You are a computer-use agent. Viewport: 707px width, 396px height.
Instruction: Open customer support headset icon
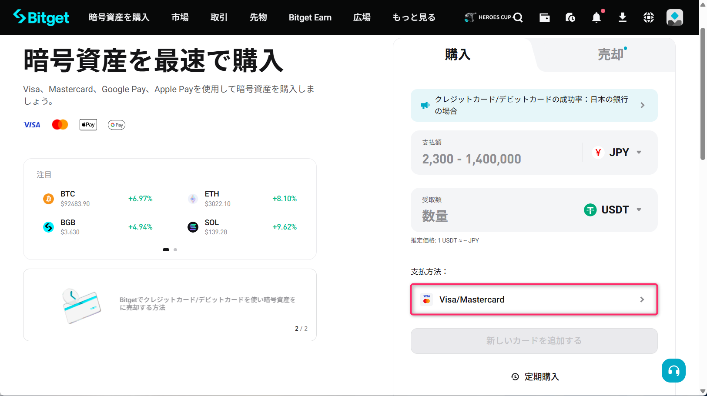(x=673, y=370)
